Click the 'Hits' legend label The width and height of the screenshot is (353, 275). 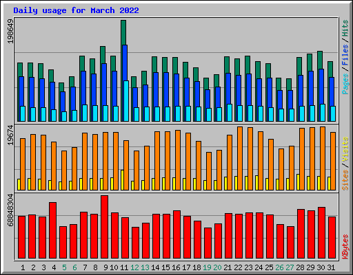[x=345, y=28]
